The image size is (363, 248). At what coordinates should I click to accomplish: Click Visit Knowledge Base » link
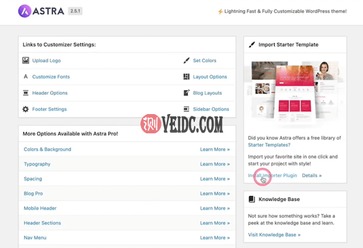tap(274, 235)
